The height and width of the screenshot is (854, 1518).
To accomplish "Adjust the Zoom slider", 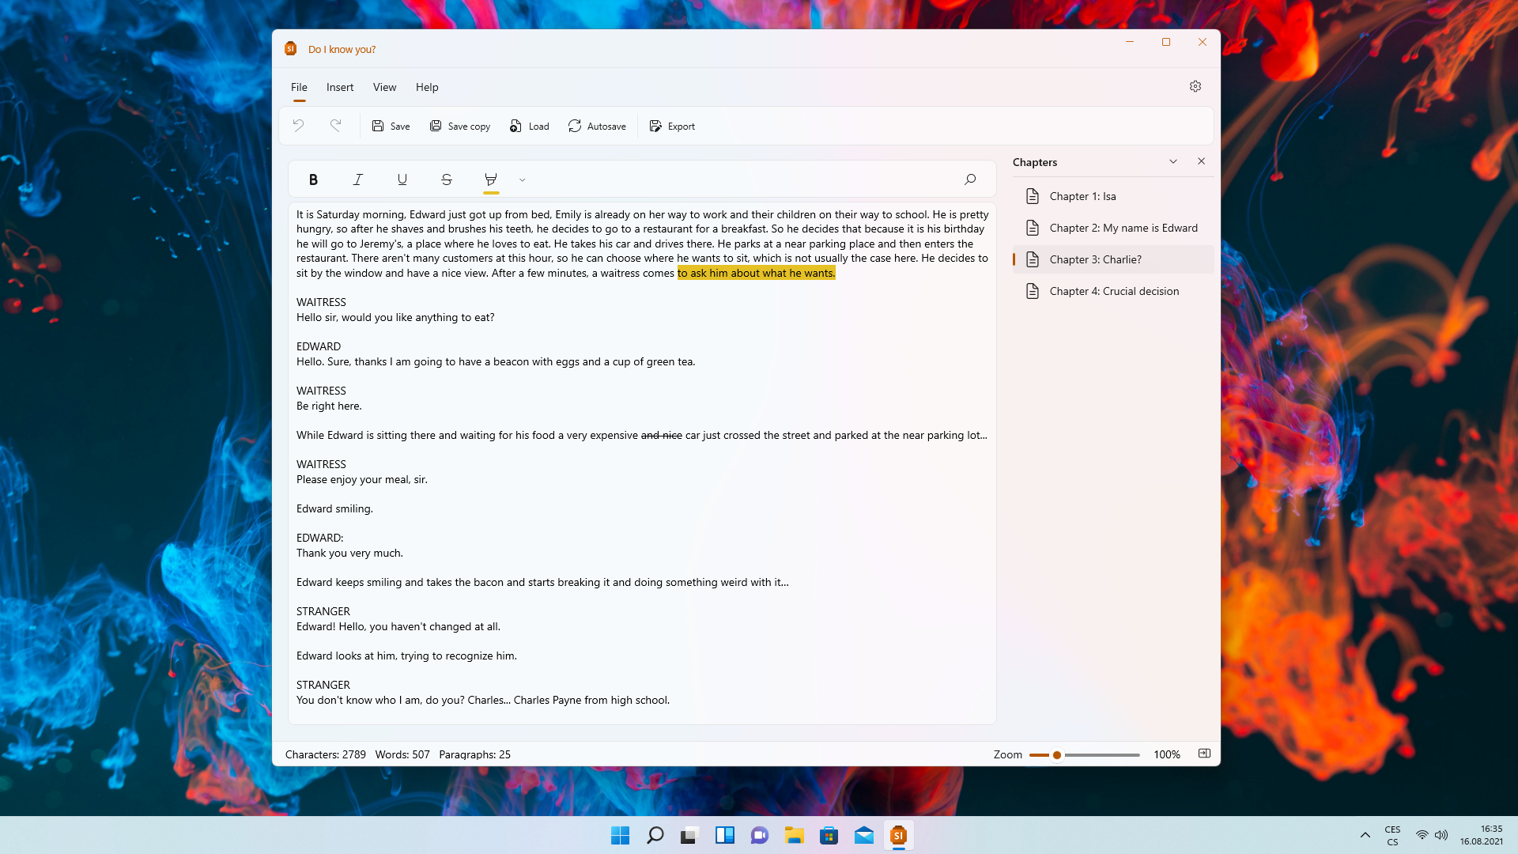I will tap(1057, 754).
